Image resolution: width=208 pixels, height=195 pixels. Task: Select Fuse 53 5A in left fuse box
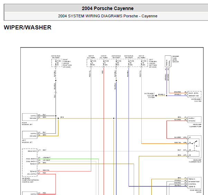coord(118,63)
